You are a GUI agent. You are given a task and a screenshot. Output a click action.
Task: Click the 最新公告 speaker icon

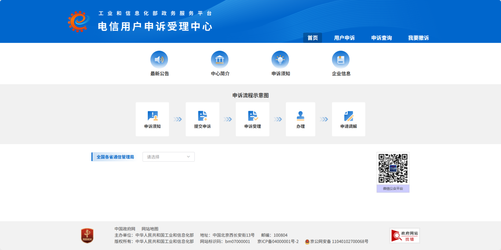click(x=159, y=59)
